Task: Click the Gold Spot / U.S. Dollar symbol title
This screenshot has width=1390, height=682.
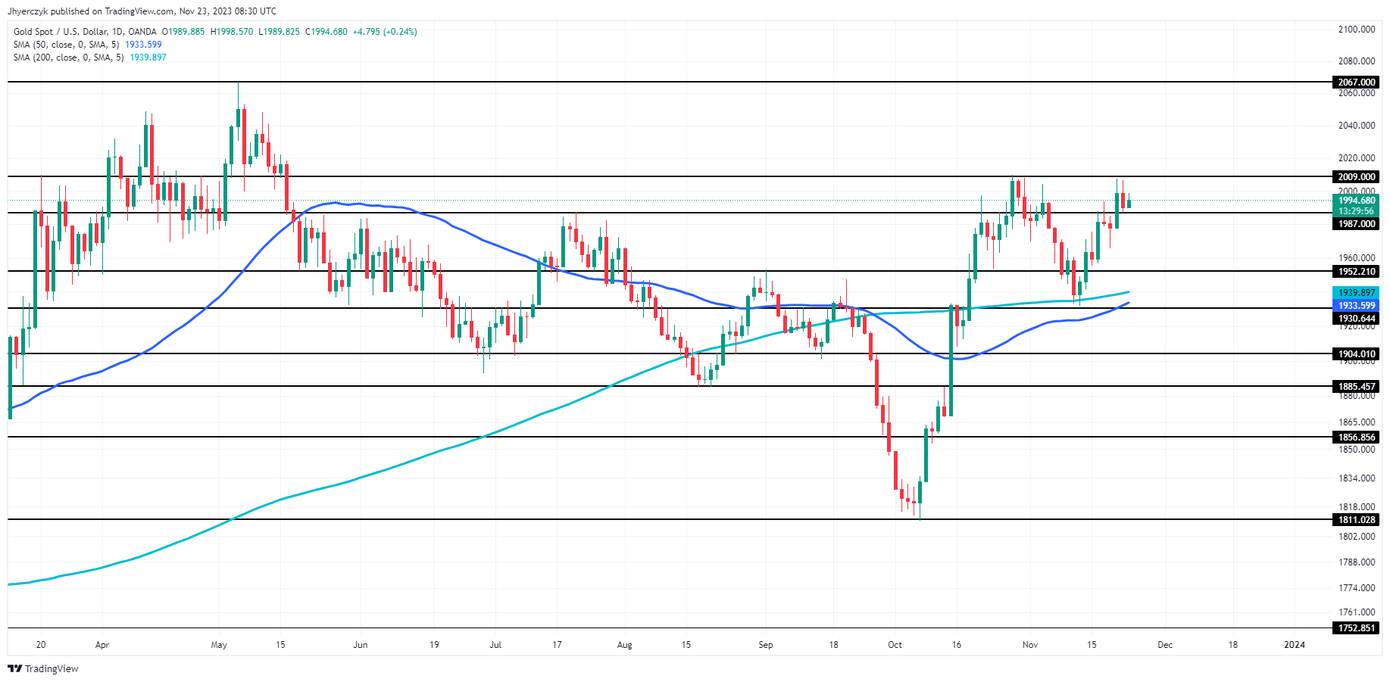Action: point(85,32)
